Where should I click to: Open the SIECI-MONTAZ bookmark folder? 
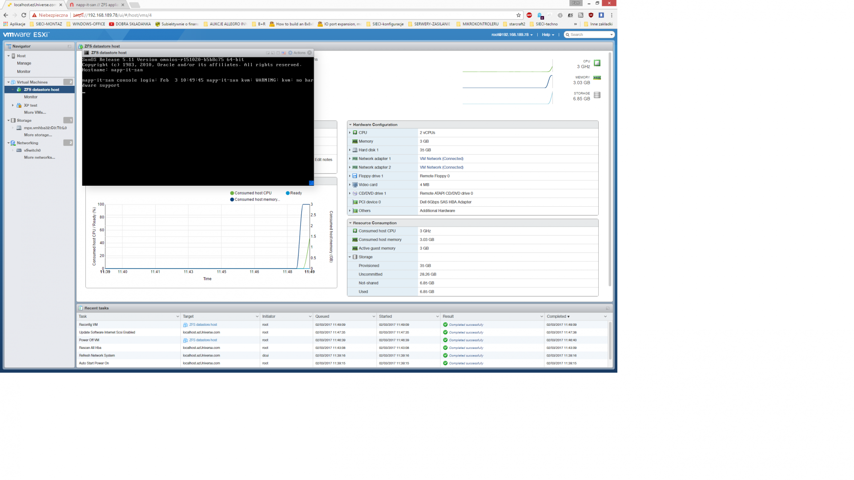pyautogui.click(x=46, y=24)
